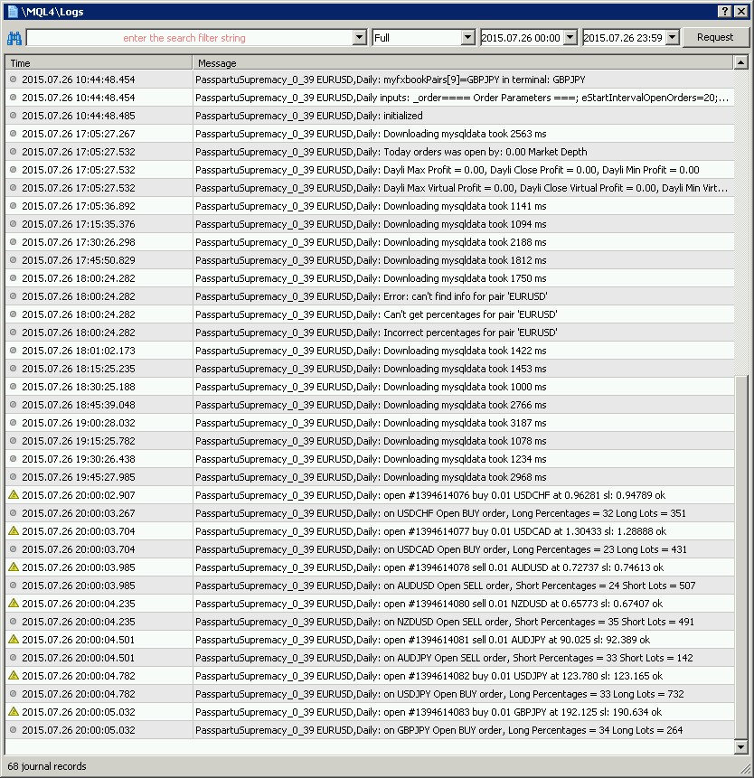This screenshot has width=754, height=778.
Task: Click warning icon for AUDUSD sell order row
Action: point(14,567)
